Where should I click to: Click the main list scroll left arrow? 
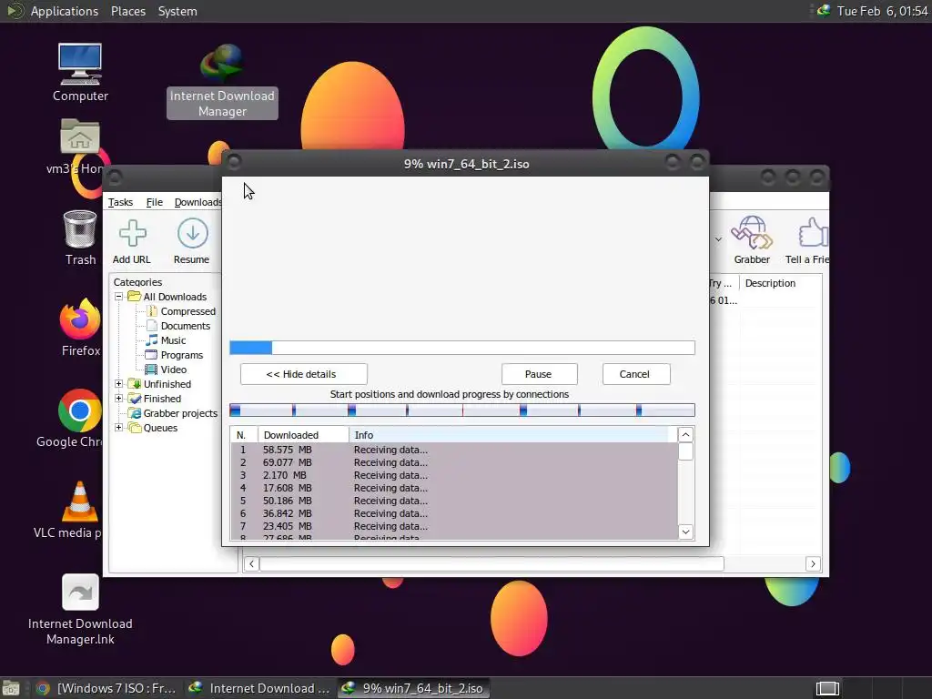(251, 563)
